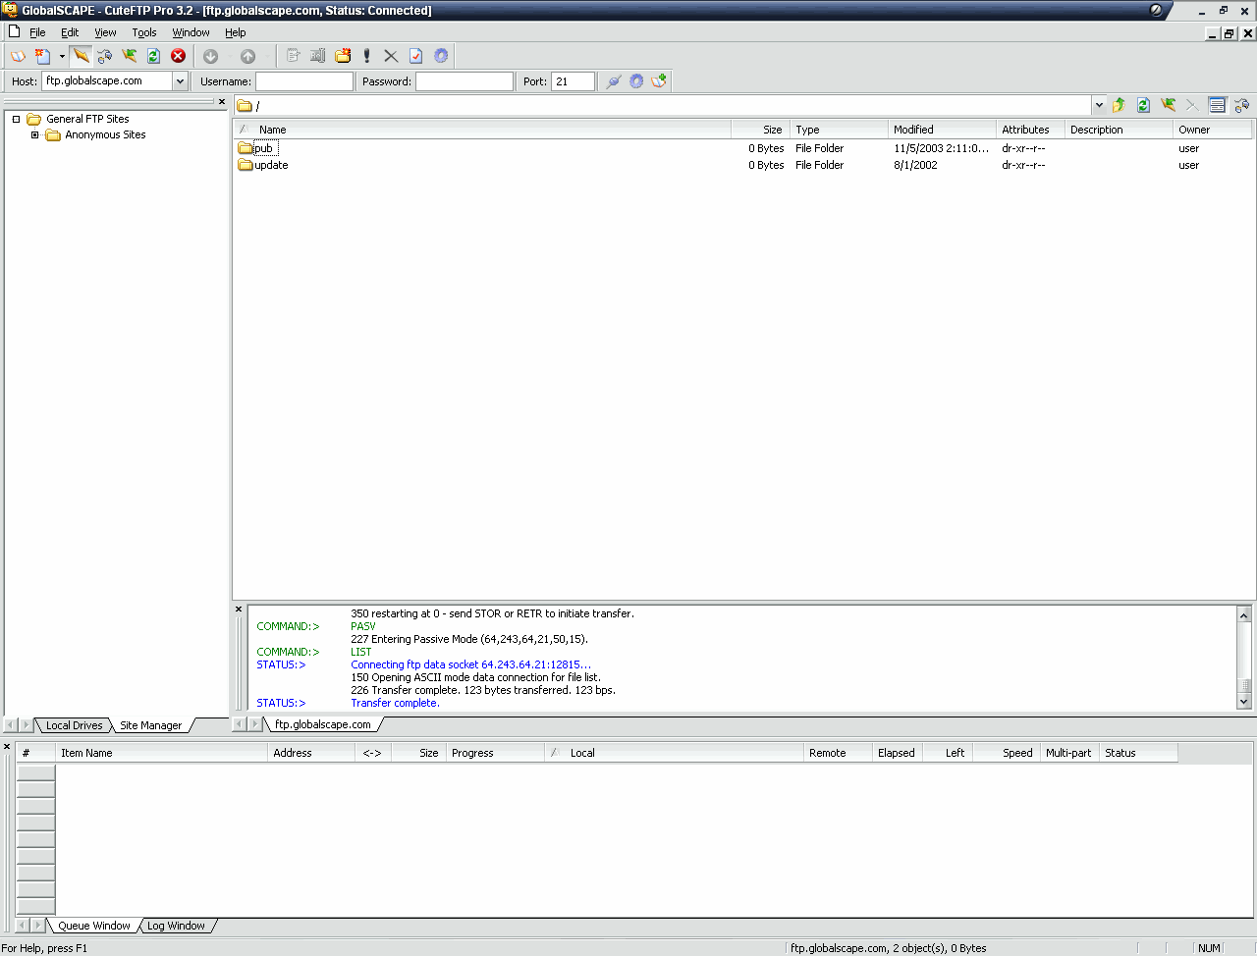Close the queue pane with its X
Viewport: 1257px width, 956px height.
click(7, 747)
